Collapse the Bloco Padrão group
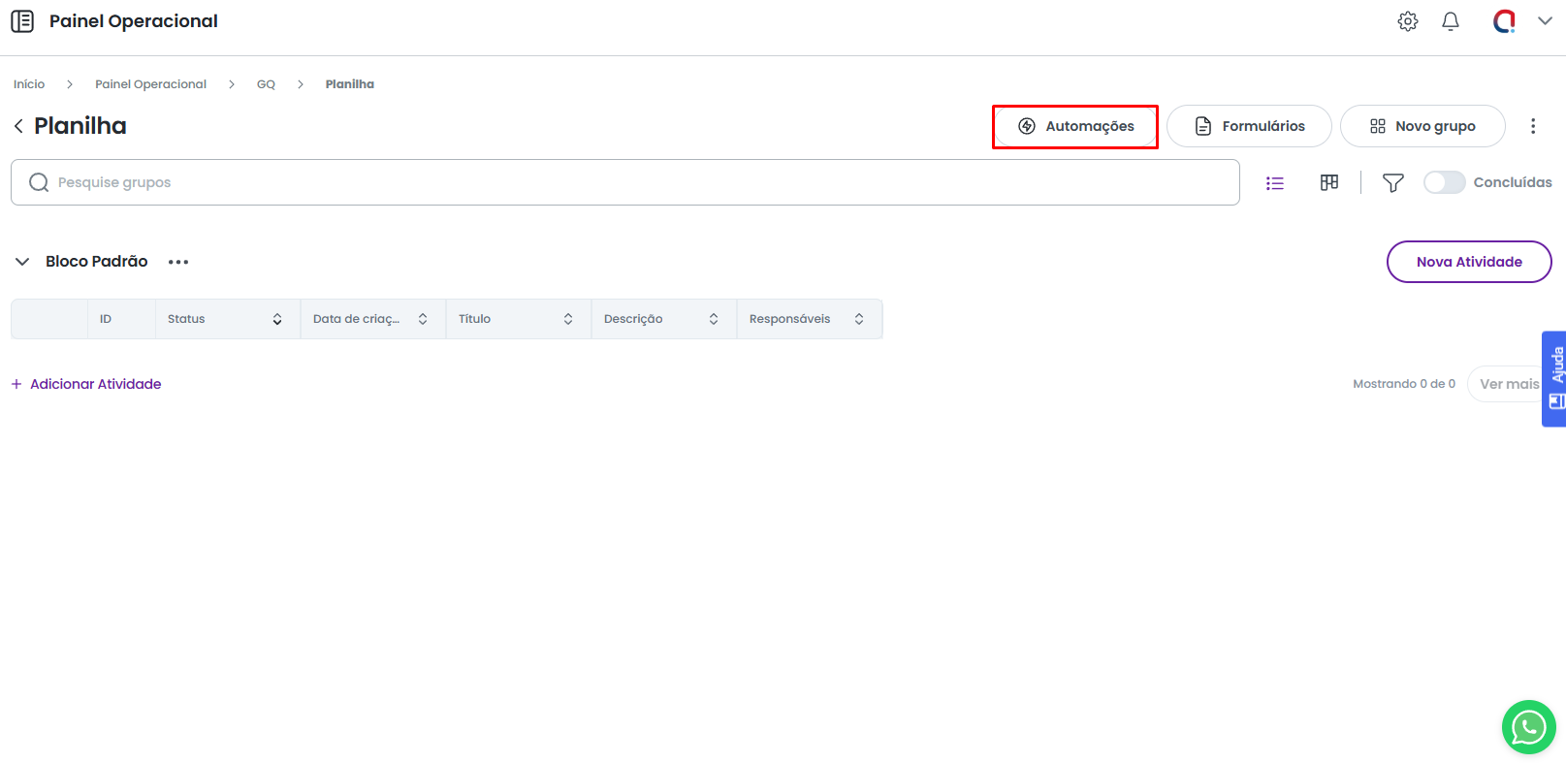This screenshot has width=1566, height=763. [22, 262]
